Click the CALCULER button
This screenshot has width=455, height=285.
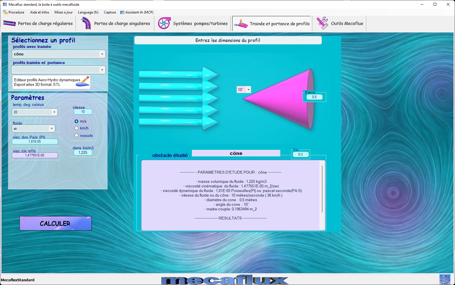tap(56, 223)
